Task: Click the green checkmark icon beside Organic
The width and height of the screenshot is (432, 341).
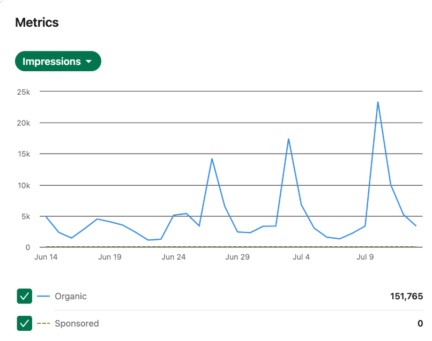Action: [x=24, y=296]
